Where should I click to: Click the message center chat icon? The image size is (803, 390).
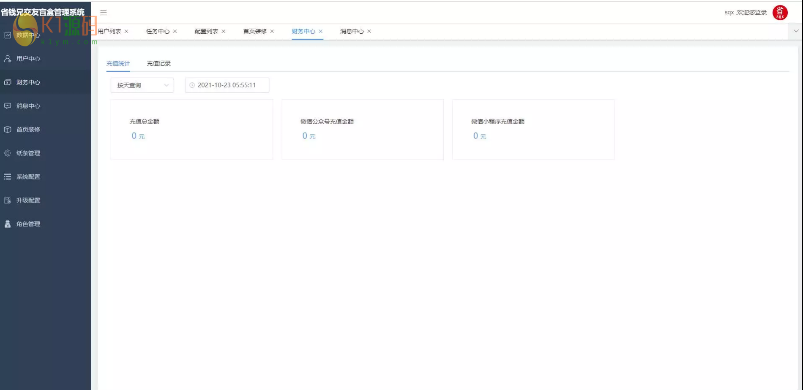point(8,106)
